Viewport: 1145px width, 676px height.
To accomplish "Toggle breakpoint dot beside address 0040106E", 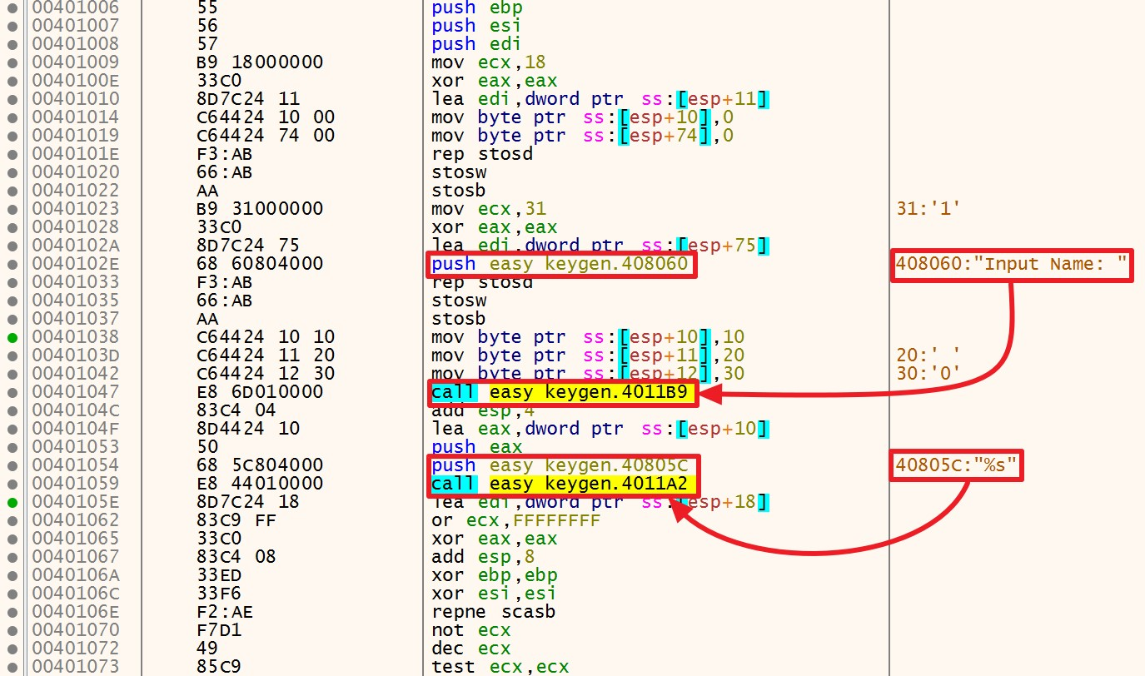I will pos(12,612).
